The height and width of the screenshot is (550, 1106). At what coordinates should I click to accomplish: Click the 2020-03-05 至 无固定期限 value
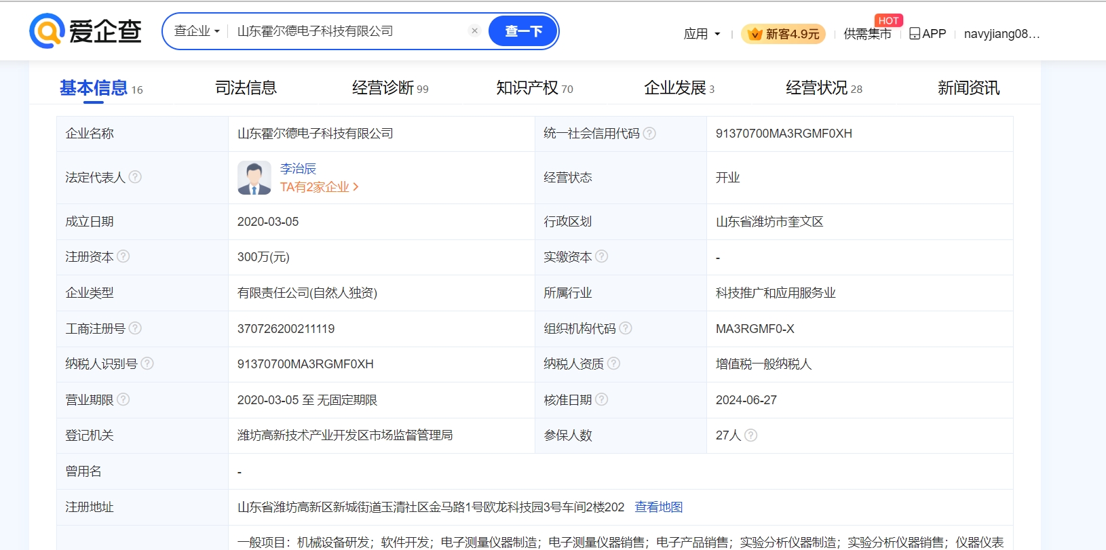click(x=307, y=400)
